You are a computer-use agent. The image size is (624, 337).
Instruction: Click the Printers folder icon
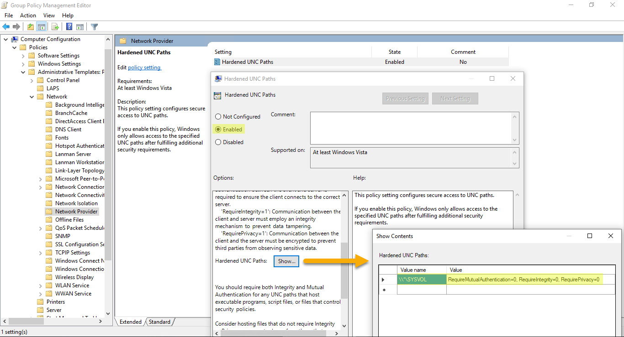click(x=41, y=302)
